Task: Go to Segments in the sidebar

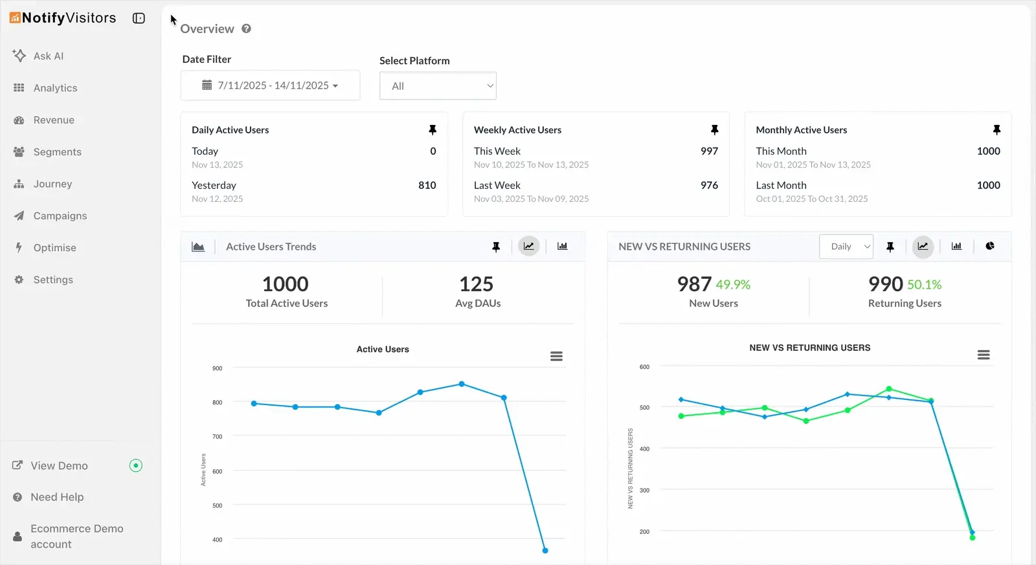Action: pyautogui.click(x=57, y=152)
